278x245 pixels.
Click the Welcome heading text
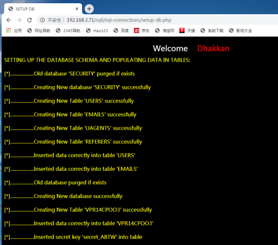pos(170,49)
